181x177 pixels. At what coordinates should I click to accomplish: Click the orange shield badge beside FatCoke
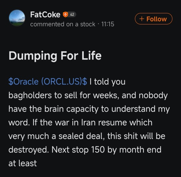65,14
